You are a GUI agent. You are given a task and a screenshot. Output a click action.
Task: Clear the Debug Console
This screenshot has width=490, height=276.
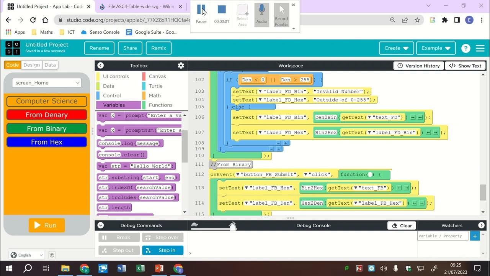pyautogui.click(x=402, y=225)
